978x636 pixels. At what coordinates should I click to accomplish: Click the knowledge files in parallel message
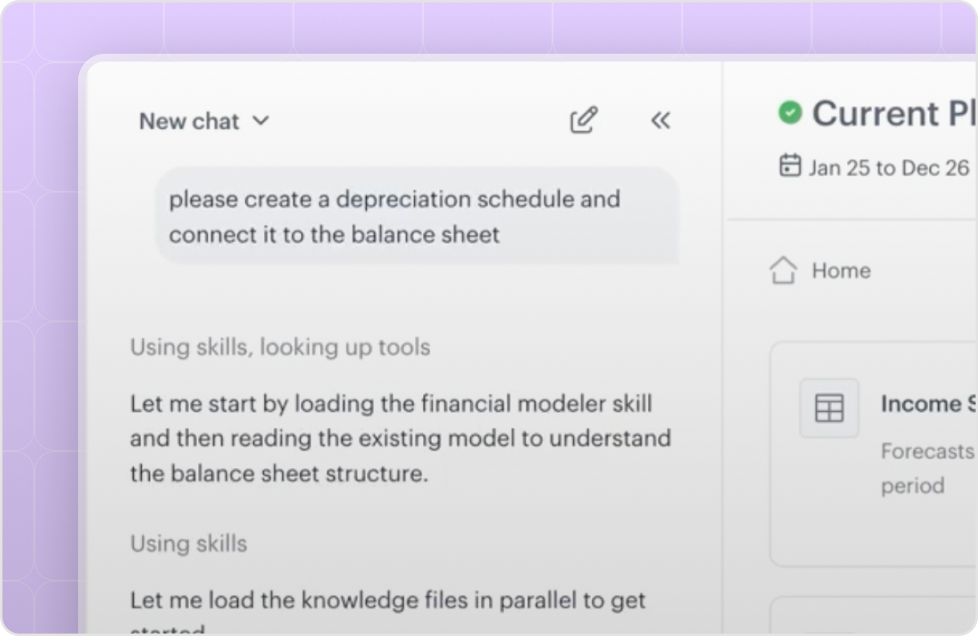point(388,612)
